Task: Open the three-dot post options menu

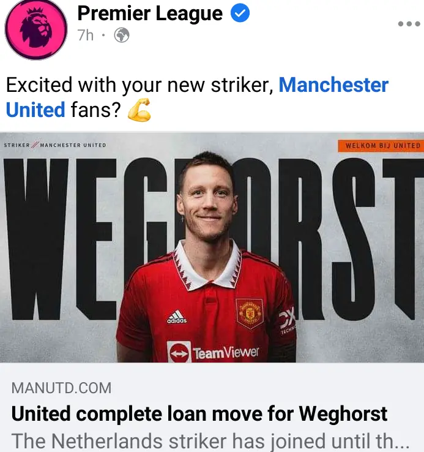Action: (x=409, y=24)
